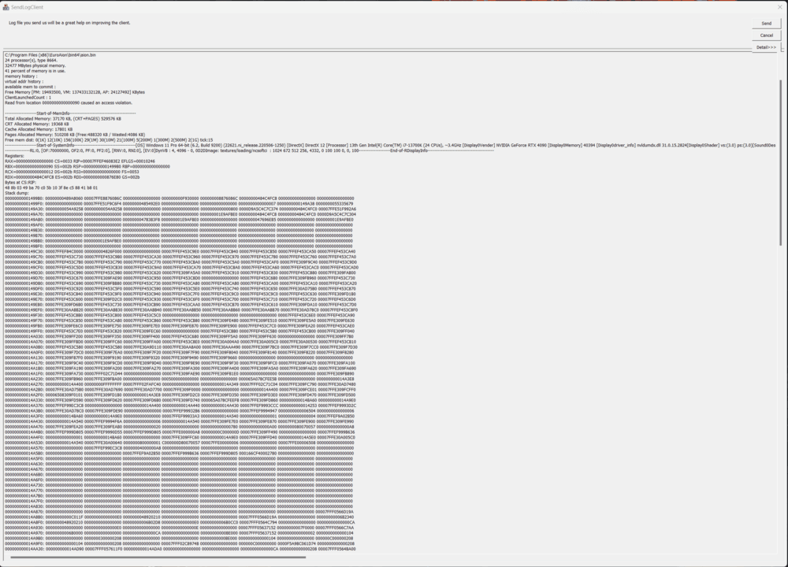Click the 'Stack dump:' line in the log
This screenshot has height=567, width=788.
[x=17, y=194]
